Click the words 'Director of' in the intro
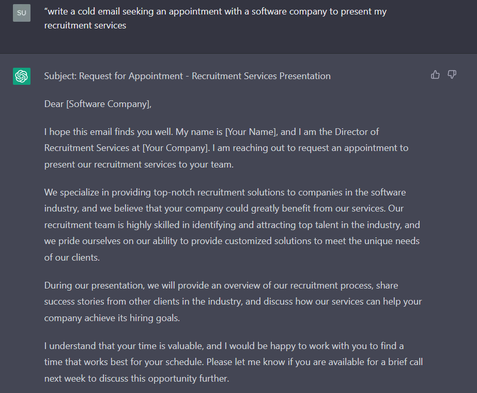This screenshot has height=393, width=477. point(357,132)
